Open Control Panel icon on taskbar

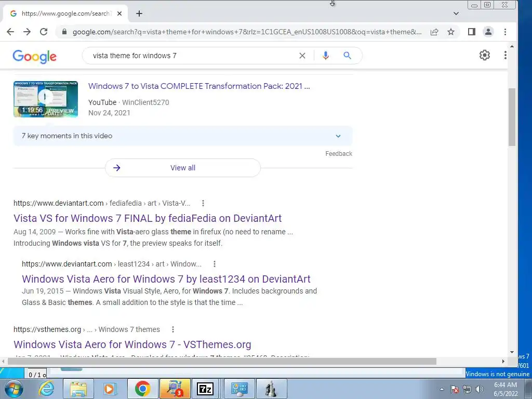[x=240, y=389]
